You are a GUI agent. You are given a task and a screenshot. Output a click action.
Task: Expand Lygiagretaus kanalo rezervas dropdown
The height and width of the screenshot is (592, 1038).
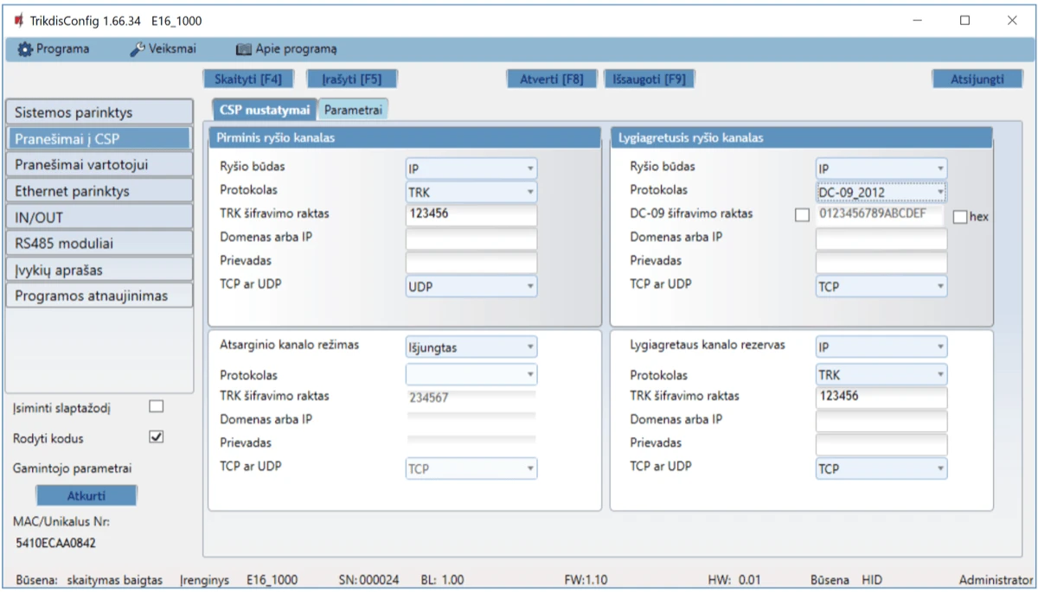[881, 347]
